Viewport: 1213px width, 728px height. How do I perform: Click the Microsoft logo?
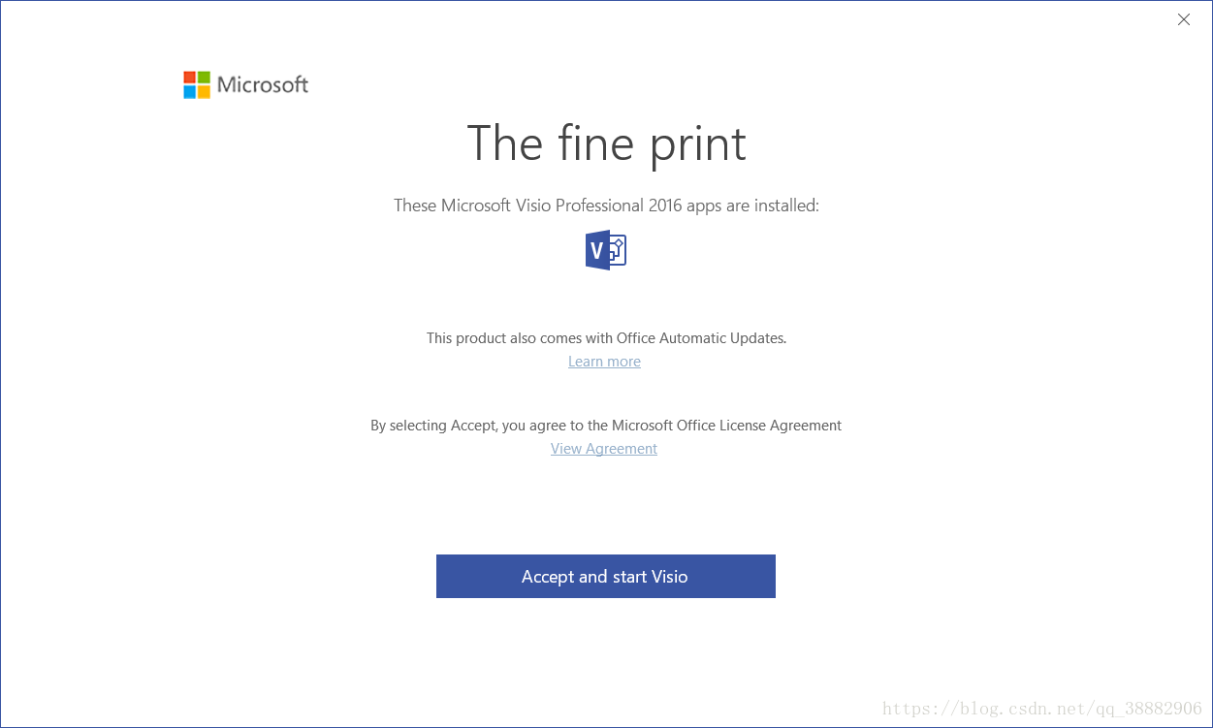[x=246, y=84]
